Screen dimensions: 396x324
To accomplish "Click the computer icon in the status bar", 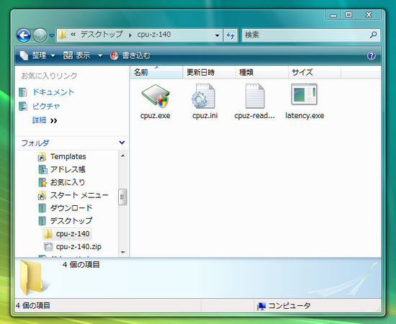I will (x=261, y=306).
